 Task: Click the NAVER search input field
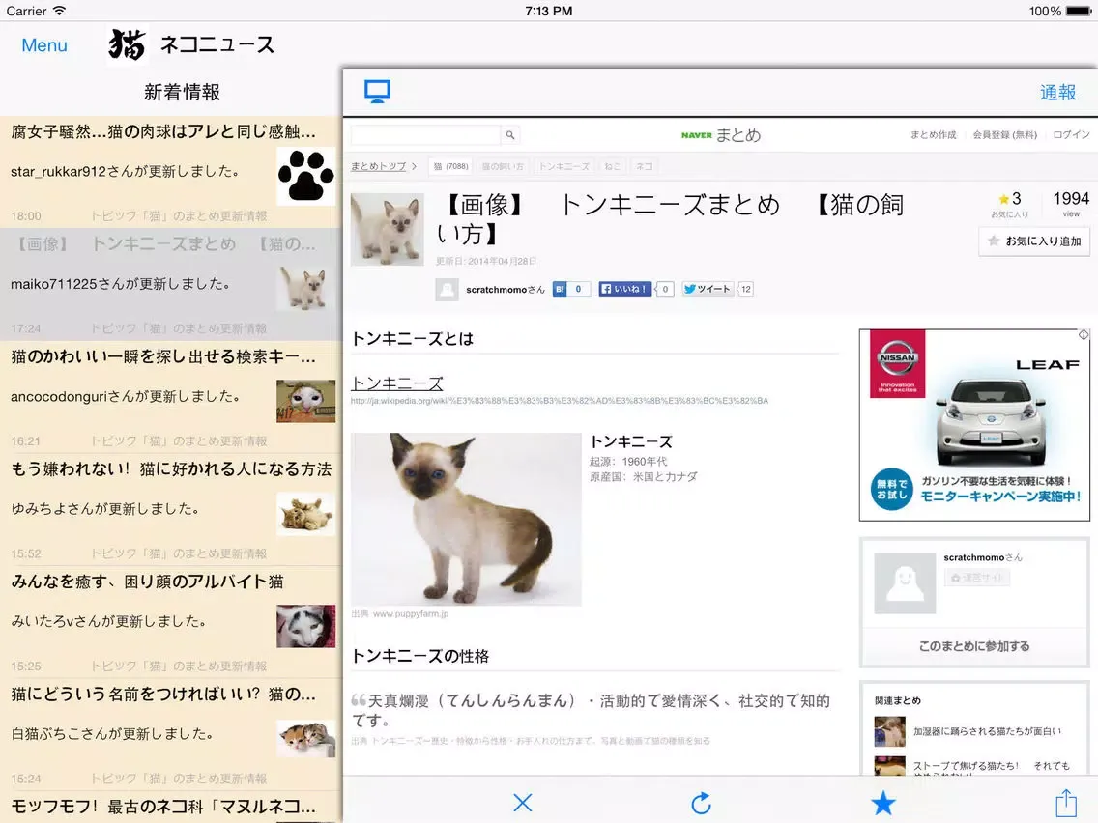(x=425, y=135)
